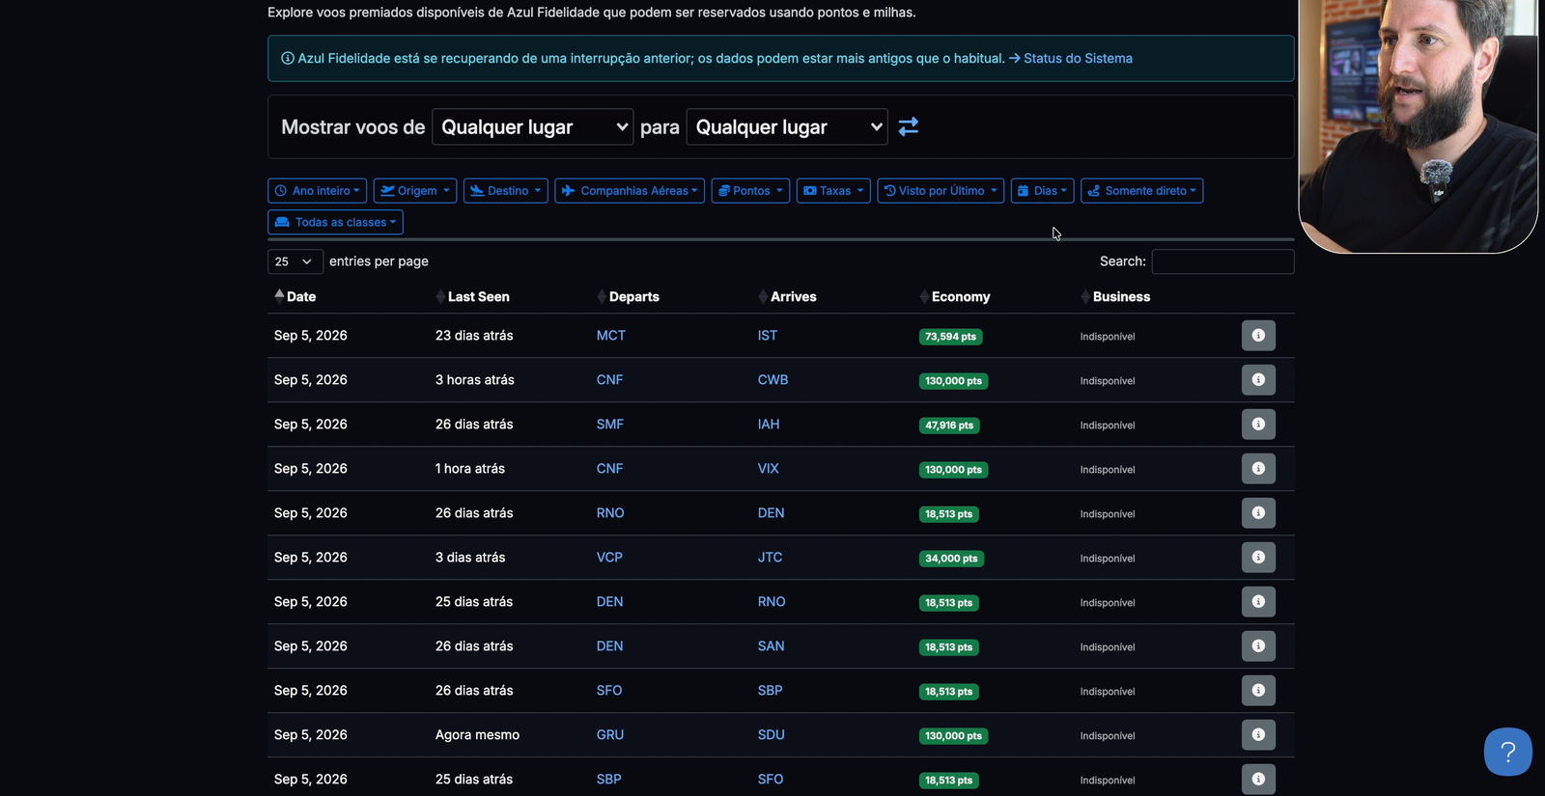Focus the table Search input field
This screenshot has width=1545, height=796.
coord(1222,261)
